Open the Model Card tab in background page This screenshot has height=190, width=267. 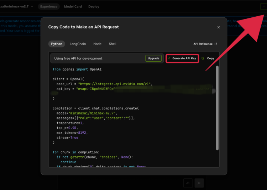[x=73, y=7]
